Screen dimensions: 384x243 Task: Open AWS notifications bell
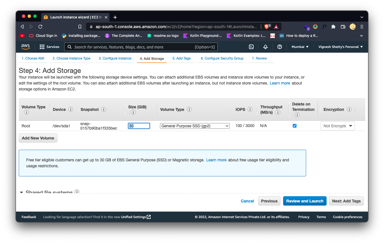click(265, 47)
